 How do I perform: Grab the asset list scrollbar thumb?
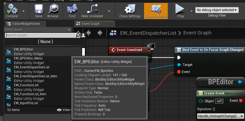click(83, 52)
